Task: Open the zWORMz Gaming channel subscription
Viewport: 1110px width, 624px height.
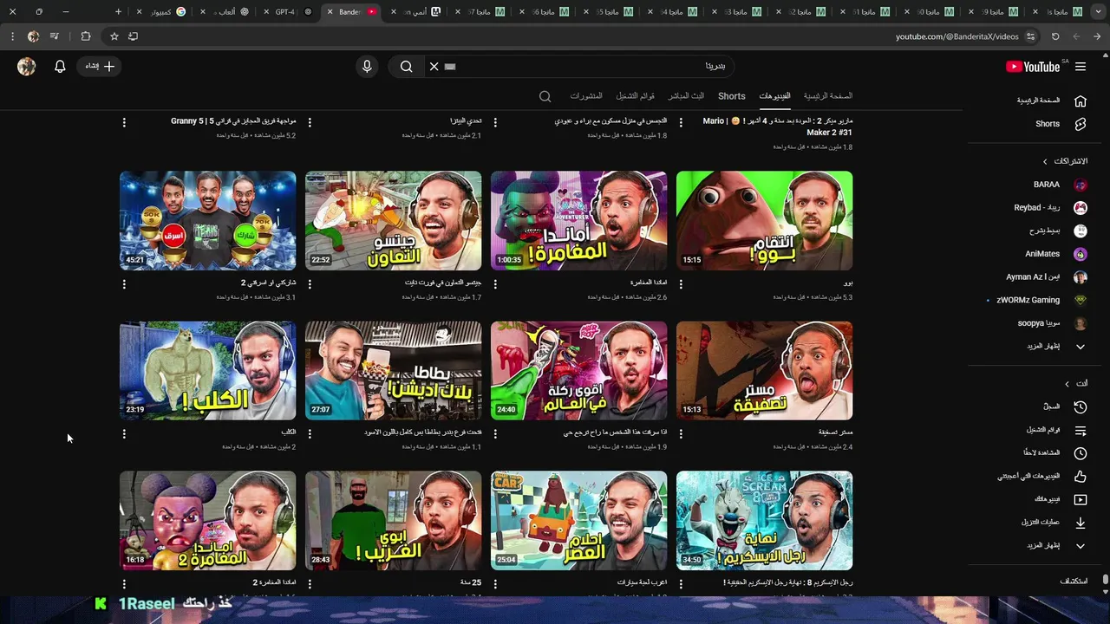Action: 1041,300
